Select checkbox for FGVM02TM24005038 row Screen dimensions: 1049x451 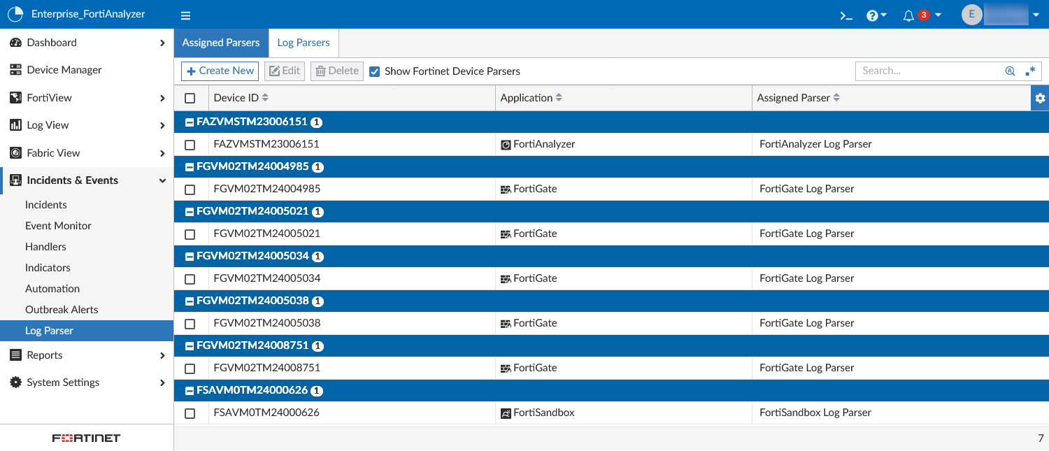tap(190, 324)
